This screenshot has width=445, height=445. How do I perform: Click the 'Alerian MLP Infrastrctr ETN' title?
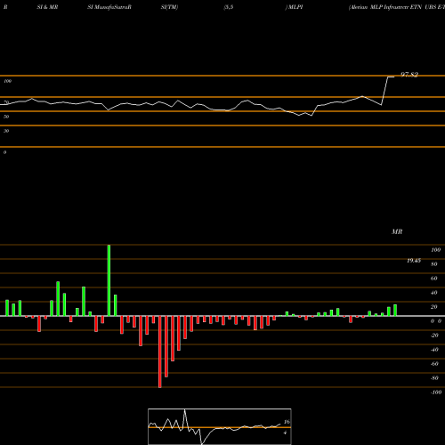click(385, 7)
